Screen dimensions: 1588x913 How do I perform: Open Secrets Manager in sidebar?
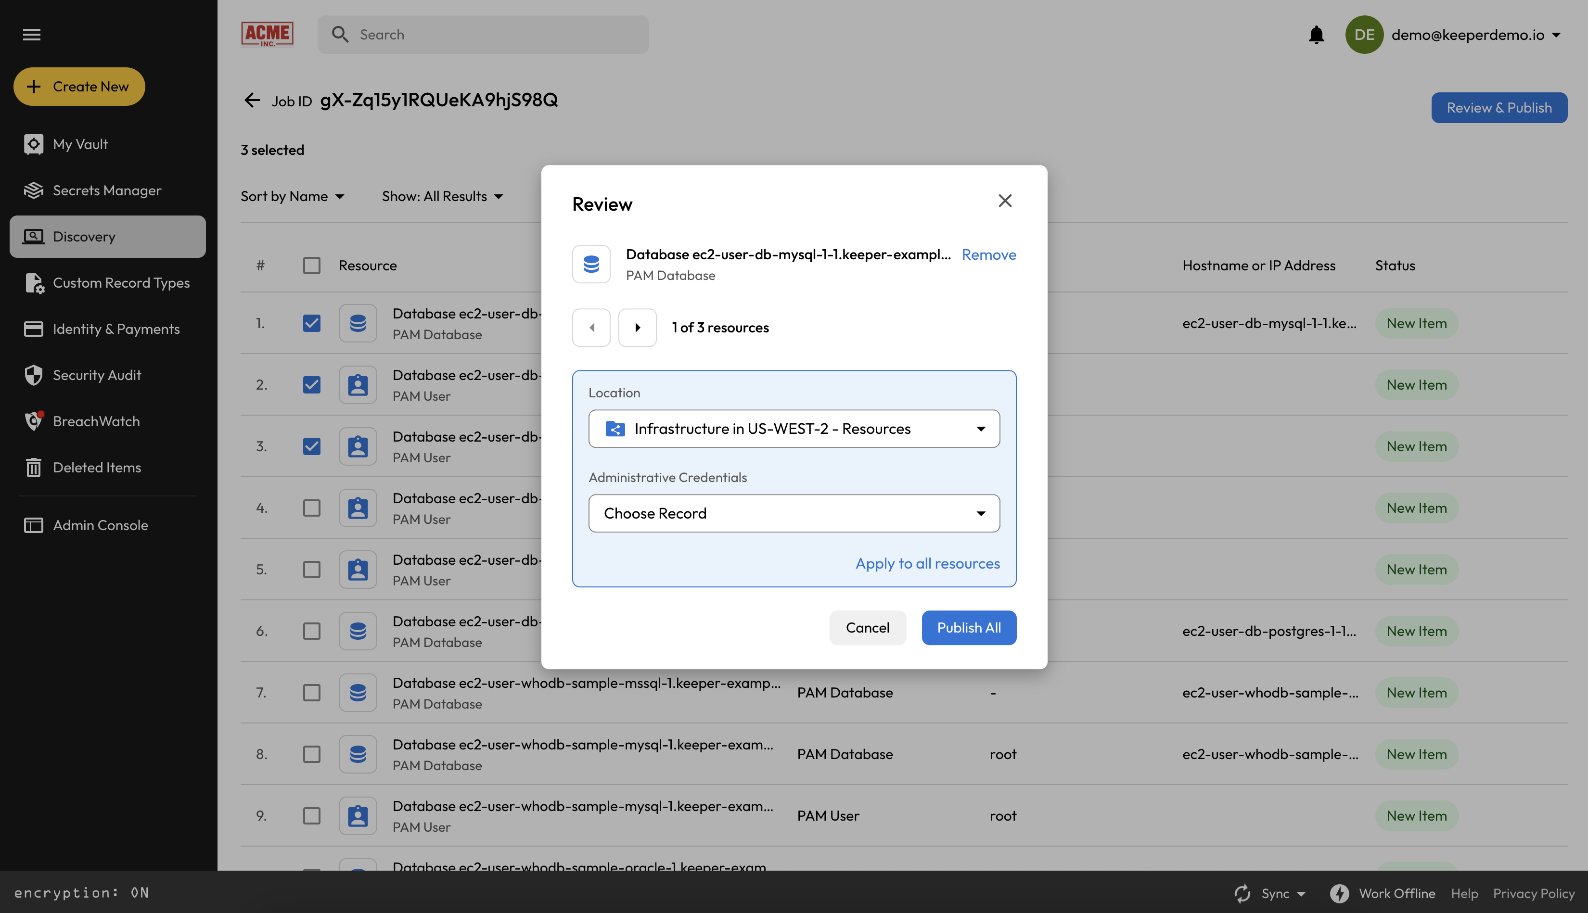tap(107, 190)
